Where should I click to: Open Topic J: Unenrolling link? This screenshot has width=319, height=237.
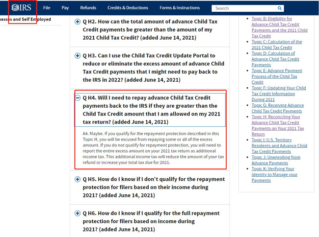[276, 160]
